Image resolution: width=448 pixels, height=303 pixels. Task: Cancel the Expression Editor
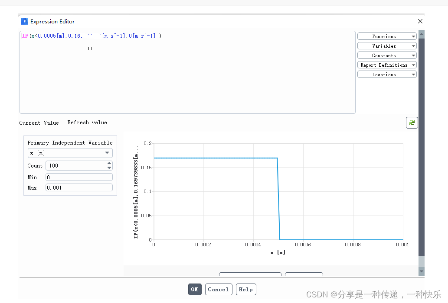(218, 289)
